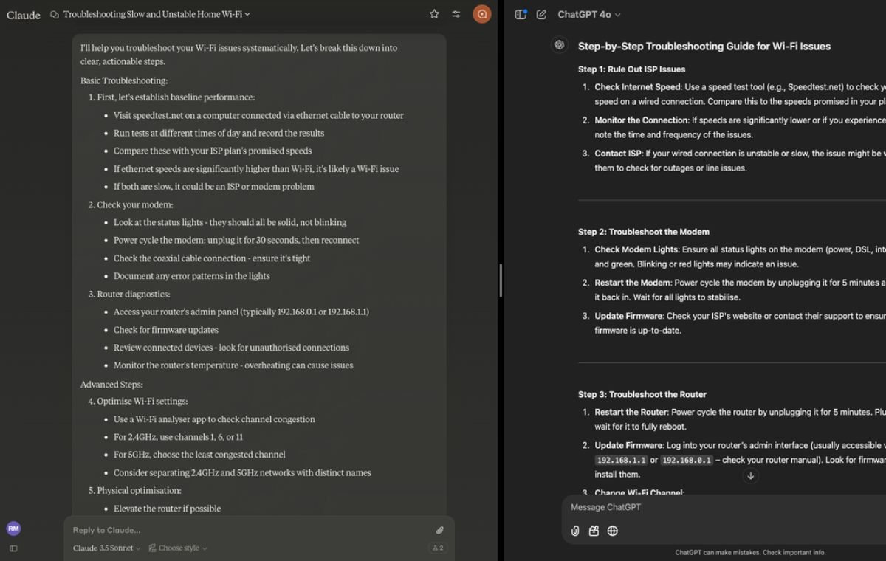This screenshot has width=886, height=561.
Task: Open Claude chat controls sliders icon
Action: [x=456, y=14]
